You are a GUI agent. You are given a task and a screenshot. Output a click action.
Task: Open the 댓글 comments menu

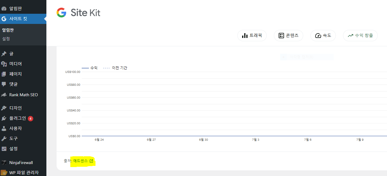pos(23,84)
